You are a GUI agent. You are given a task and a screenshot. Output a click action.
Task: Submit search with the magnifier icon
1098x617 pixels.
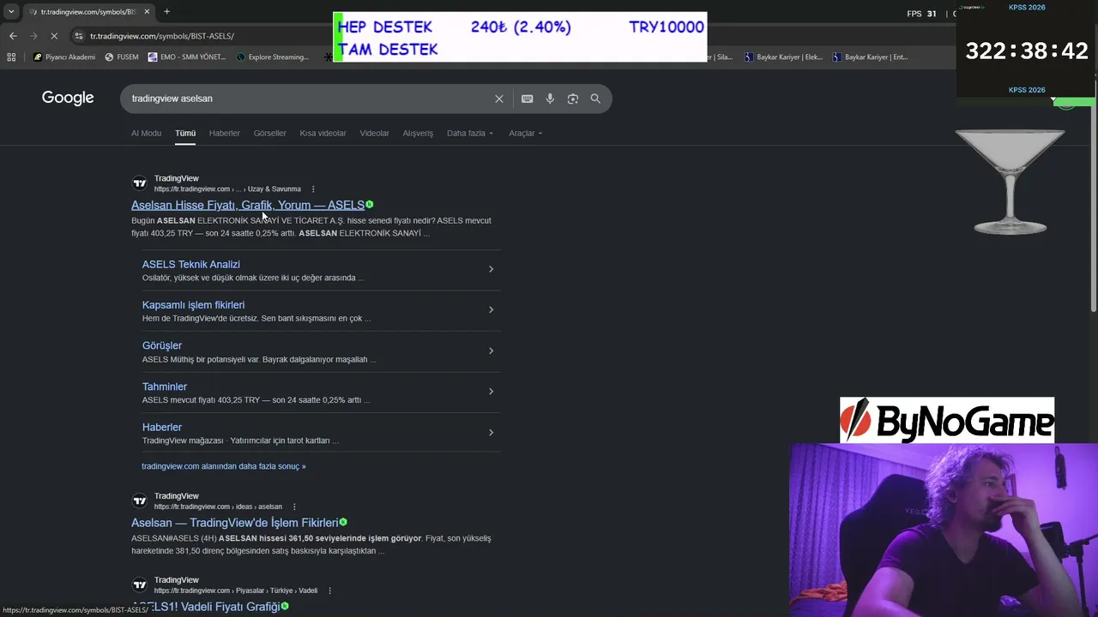coord(595,99)
